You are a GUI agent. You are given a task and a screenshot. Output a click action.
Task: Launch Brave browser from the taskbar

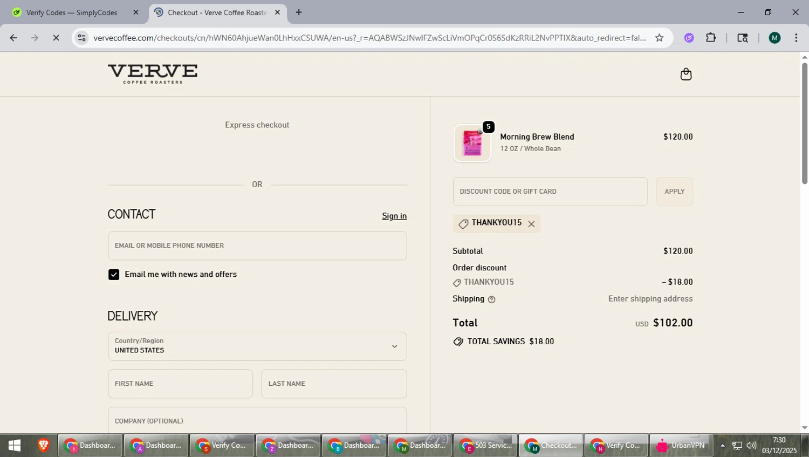44,446
